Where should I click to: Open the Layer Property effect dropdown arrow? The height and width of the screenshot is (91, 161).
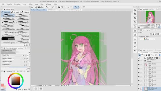coord(160,34)
